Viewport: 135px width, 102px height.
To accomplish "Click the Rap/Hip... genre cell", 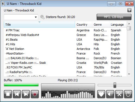I will pos(100,40).
